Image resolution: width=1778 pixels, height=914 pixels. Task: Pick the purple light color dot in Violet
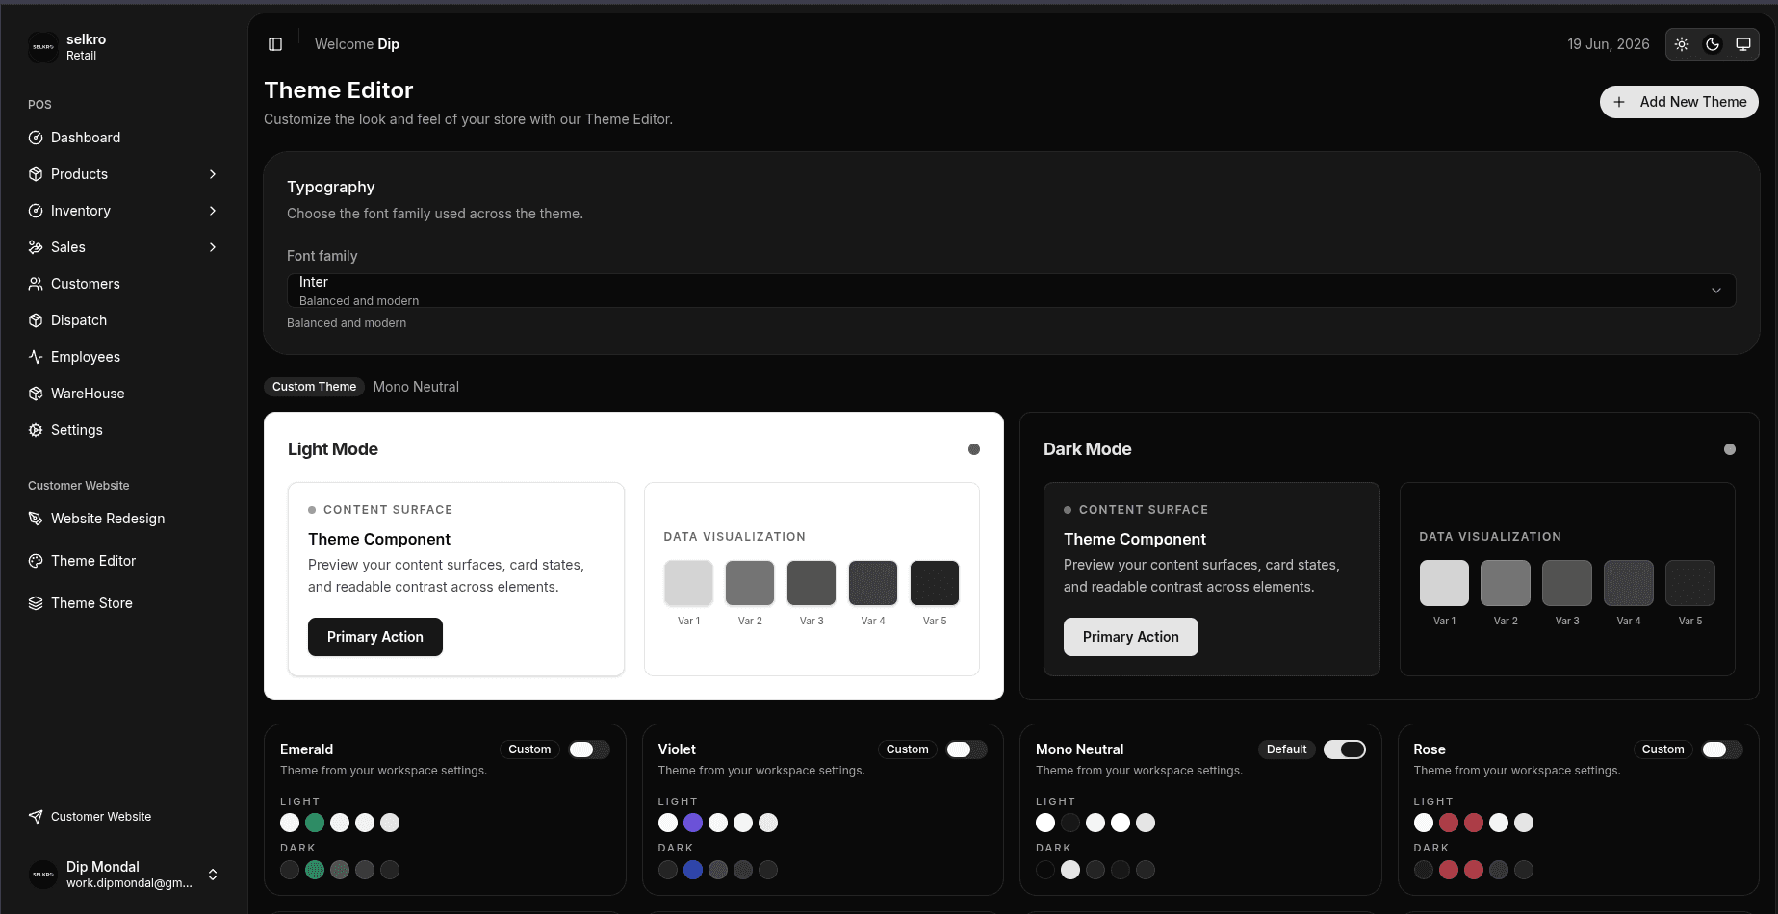click(x=693, y=823)
